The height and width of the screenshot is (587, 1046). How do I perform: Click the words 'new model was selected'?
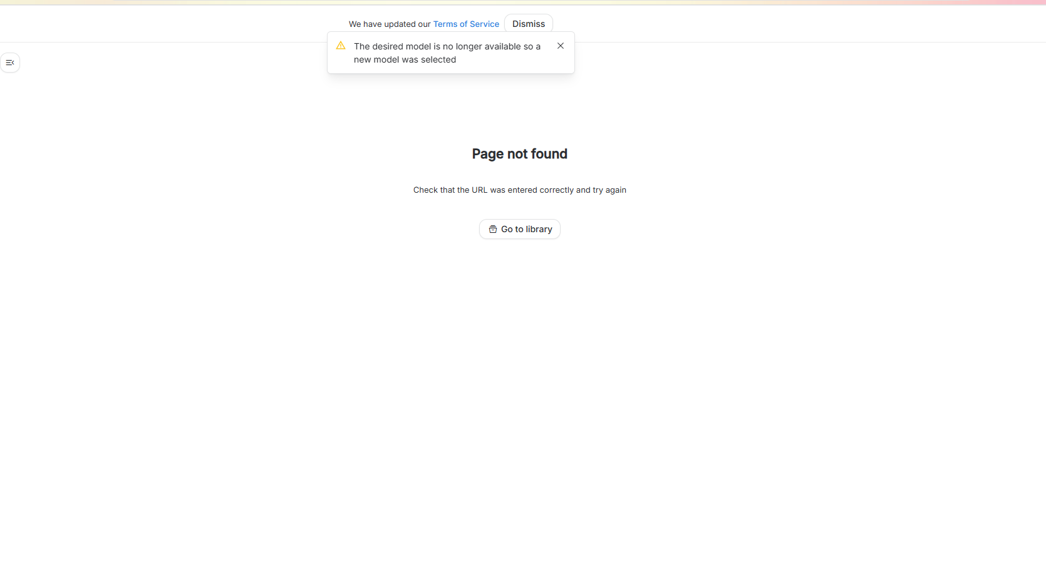click(x=405, y=59)
